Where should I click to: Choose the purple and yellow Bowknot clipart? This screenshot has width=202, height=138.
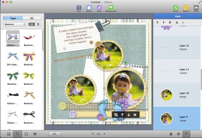pos(29,56)
